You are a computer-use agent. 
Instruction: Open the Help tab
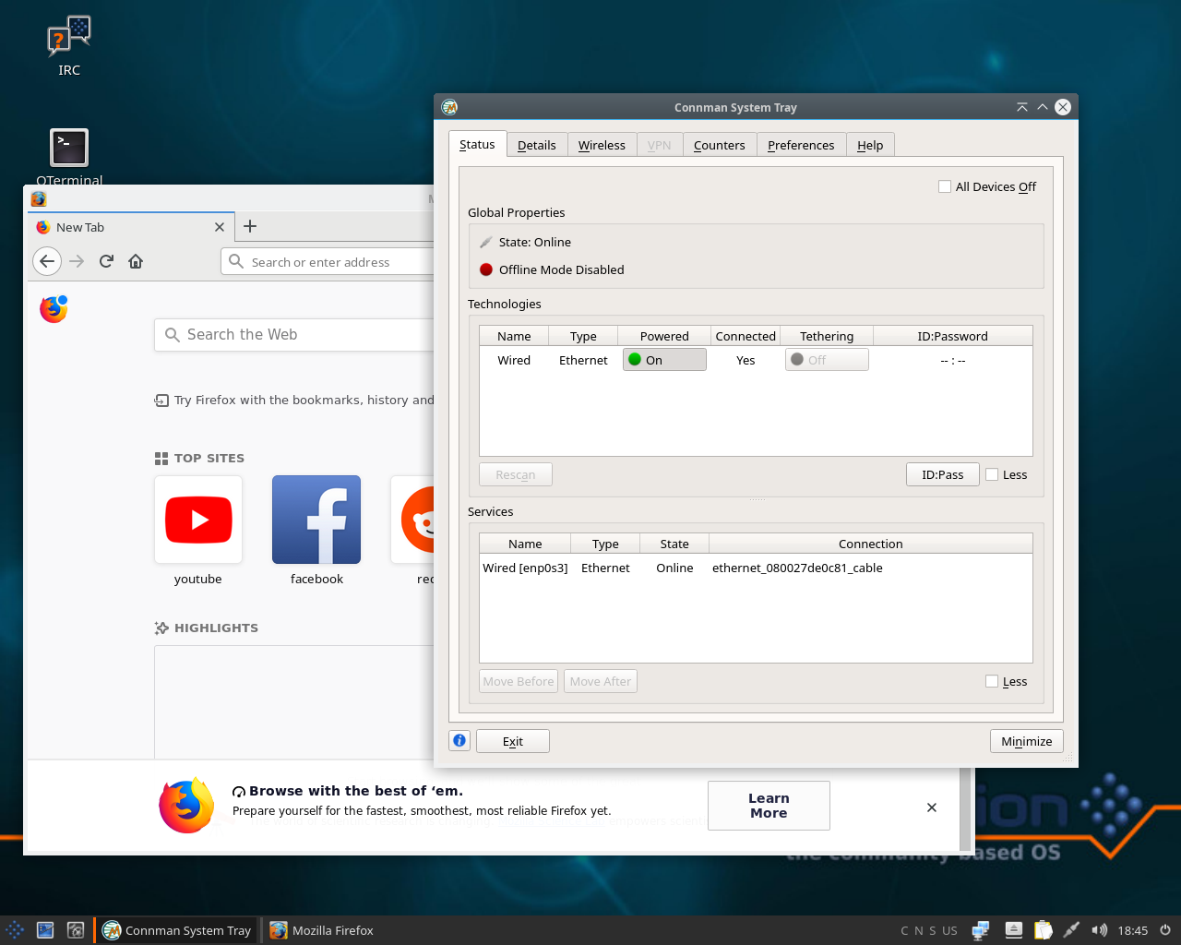pos(870,145)
